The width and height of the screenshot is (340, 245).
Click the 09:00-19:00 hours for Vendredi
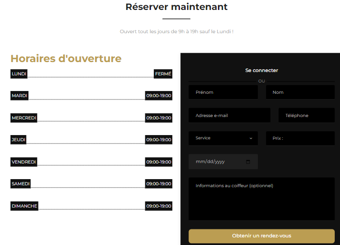[x=159, y=162]
